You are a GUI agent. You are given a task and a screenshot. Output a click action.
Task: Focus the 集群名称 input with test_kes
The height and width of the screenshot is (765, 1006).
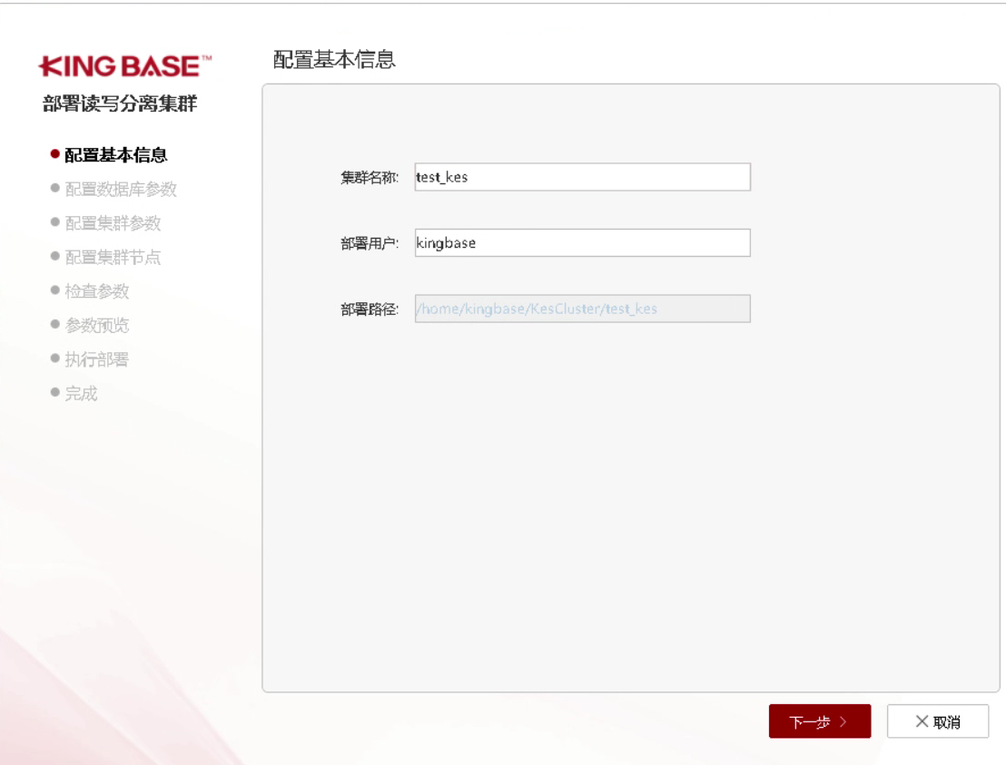(x=583, y=177)
